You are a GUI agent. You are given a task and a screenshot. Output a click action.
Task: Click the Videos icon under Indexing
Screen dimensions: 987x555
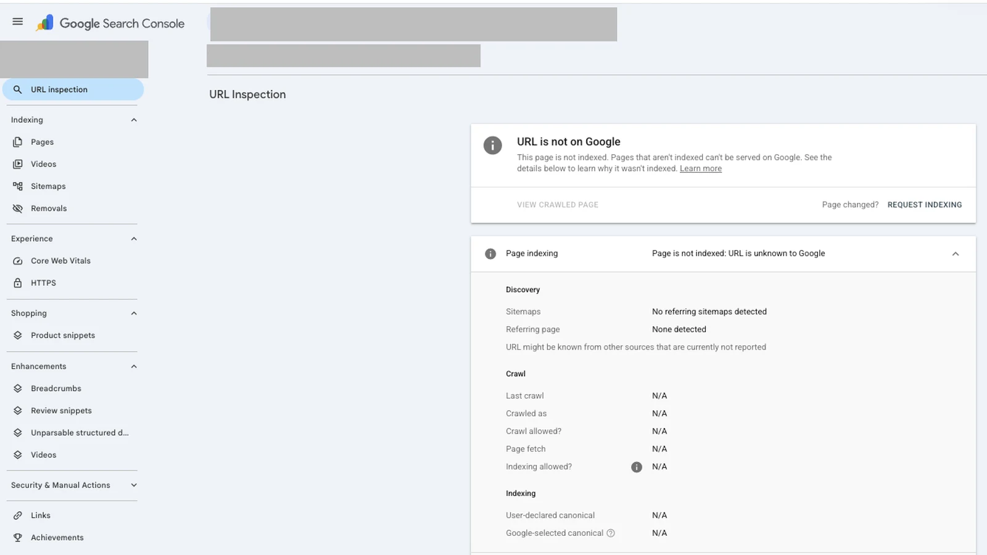point(18,164)
